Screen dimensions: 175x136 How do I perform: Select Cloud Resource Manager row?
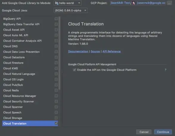tap(30, 96)
